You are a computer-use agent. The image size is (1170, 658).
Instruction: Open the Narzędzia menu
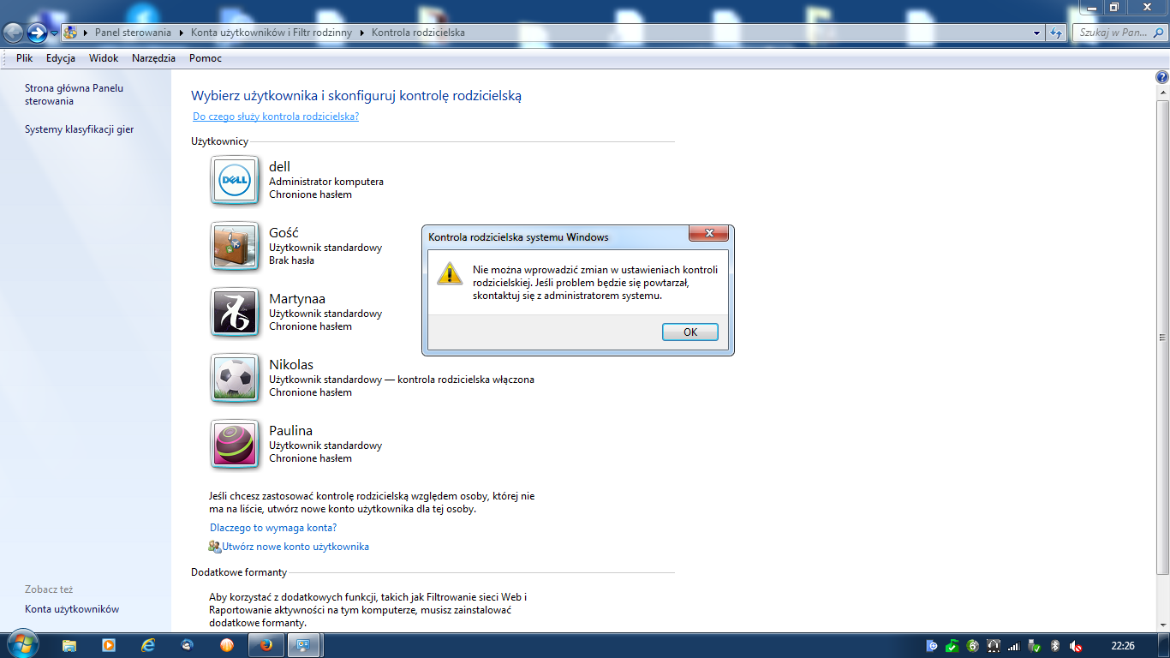153,58
